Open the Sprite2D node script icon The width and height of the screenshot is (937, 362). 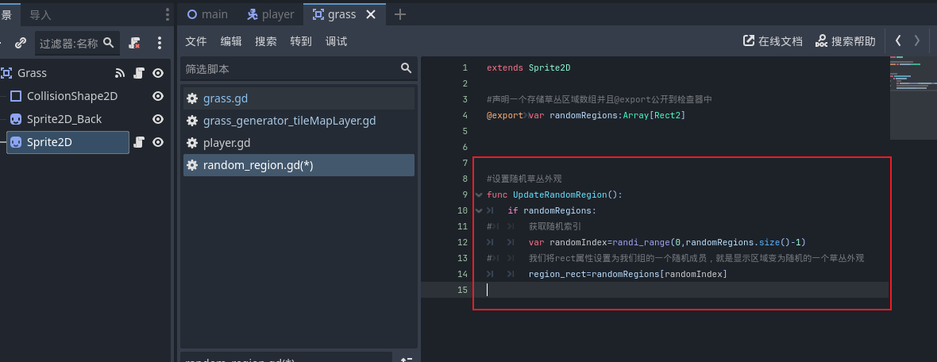(139, 142)
